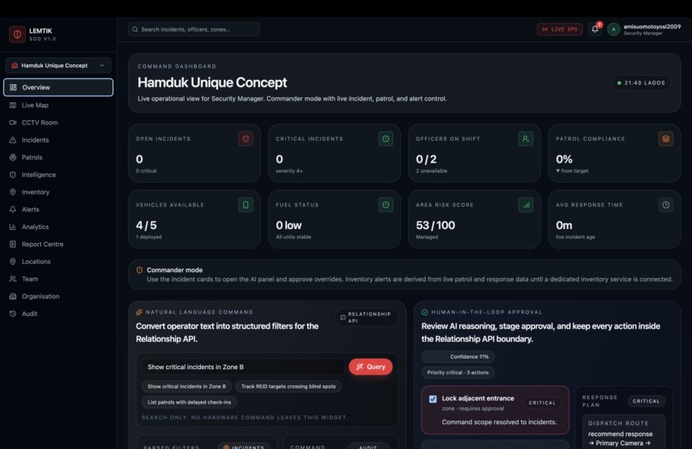Click the Officers on Shift person icon
The height and width of the screenshot is (449, 692).
[x=525, y=138]
